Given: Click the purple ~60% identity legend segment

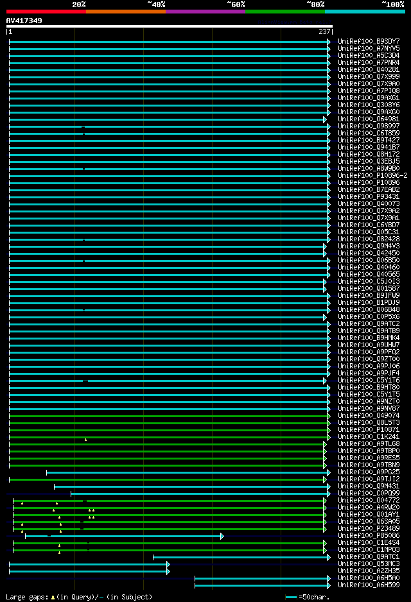Looking at the screenshot, I should [205, 12].
